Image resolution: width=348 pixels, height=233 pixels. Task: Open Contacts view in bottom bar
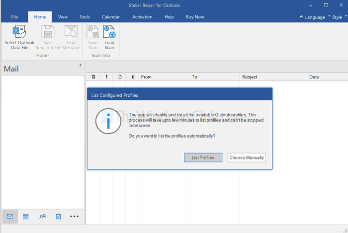pyautogui.click(x=43, y=217)
